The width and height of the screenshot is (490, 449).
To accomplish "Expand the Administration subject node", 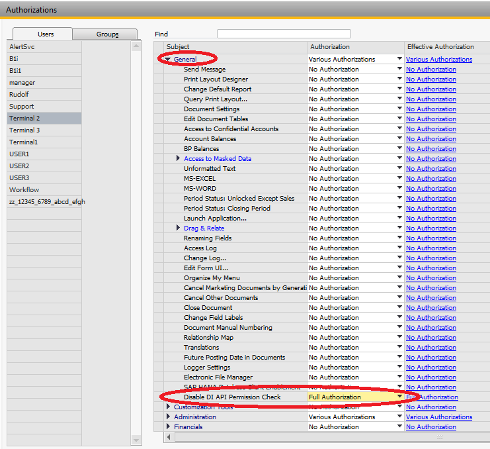I will pos(168,417).
